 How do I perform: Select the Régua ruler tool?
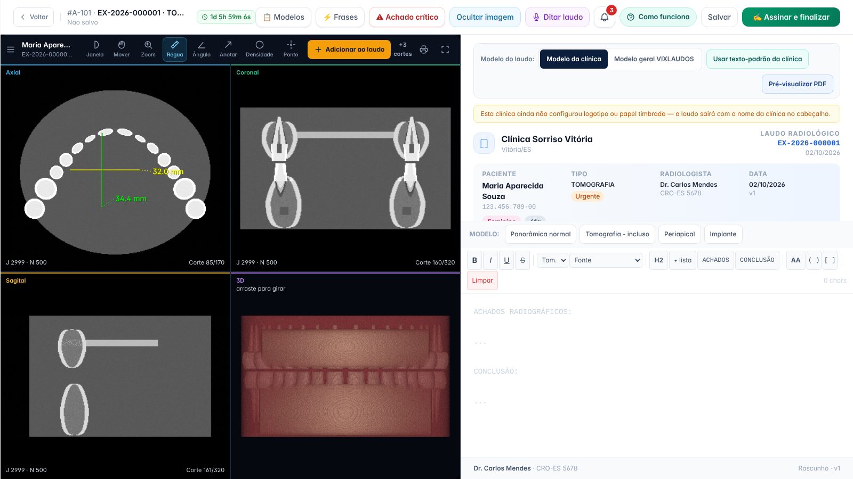pos(175,49)
